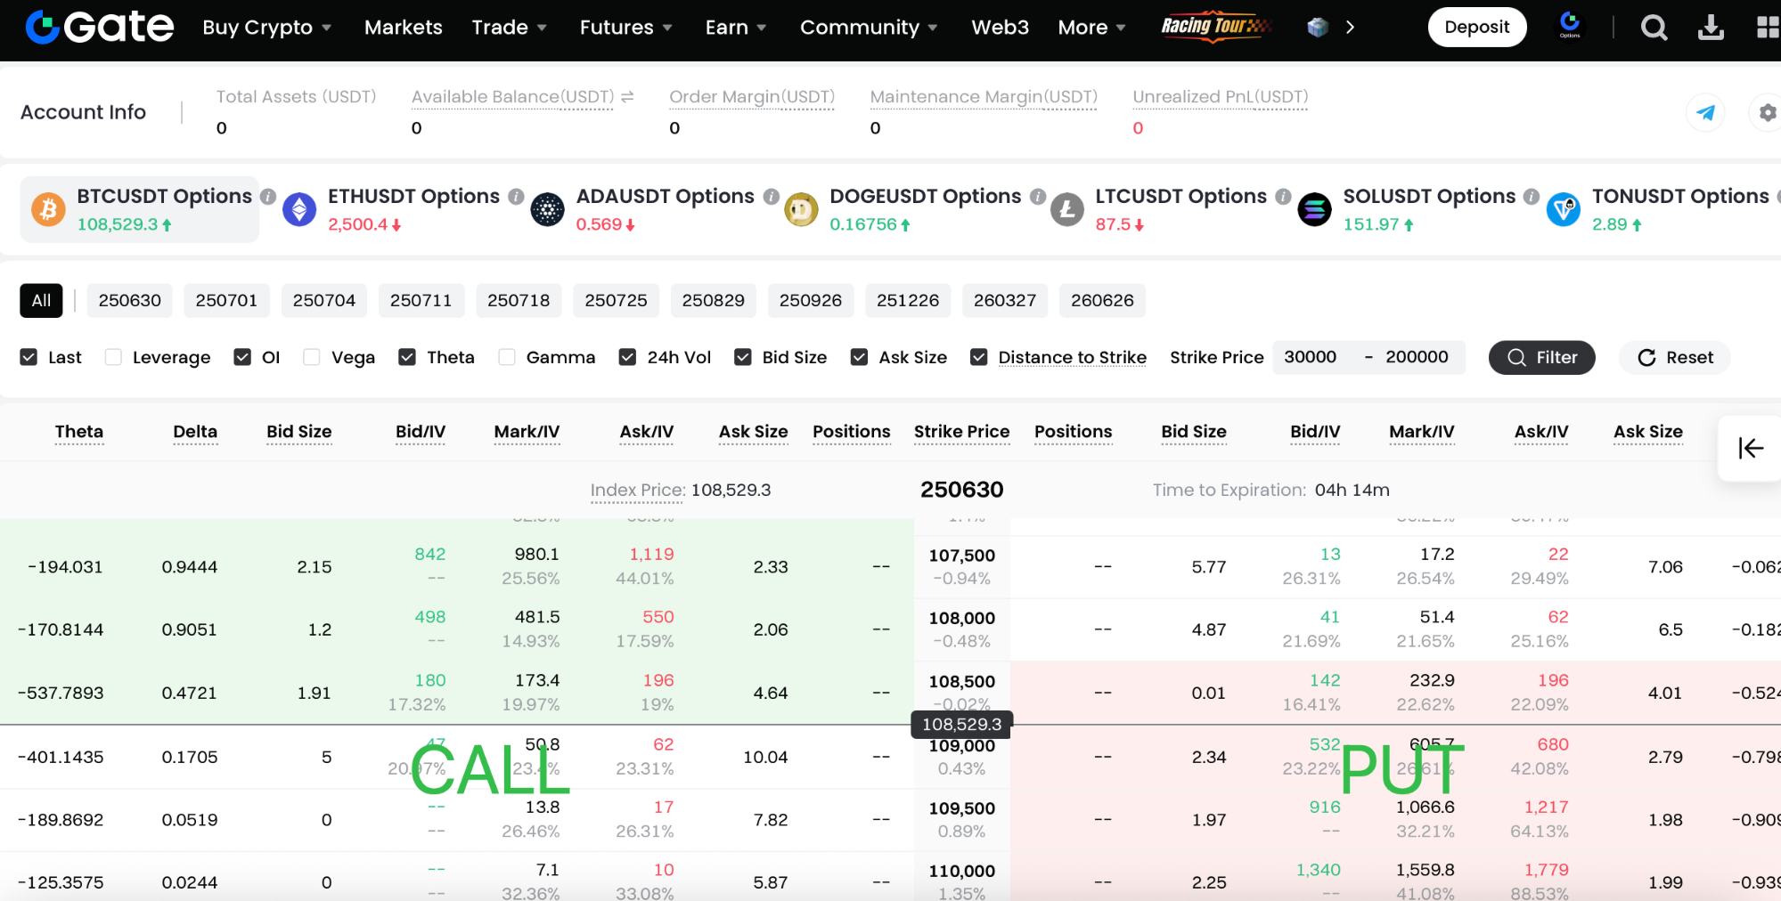
Task: Click the search magnifier icon in header
Action: (1654, 28)
